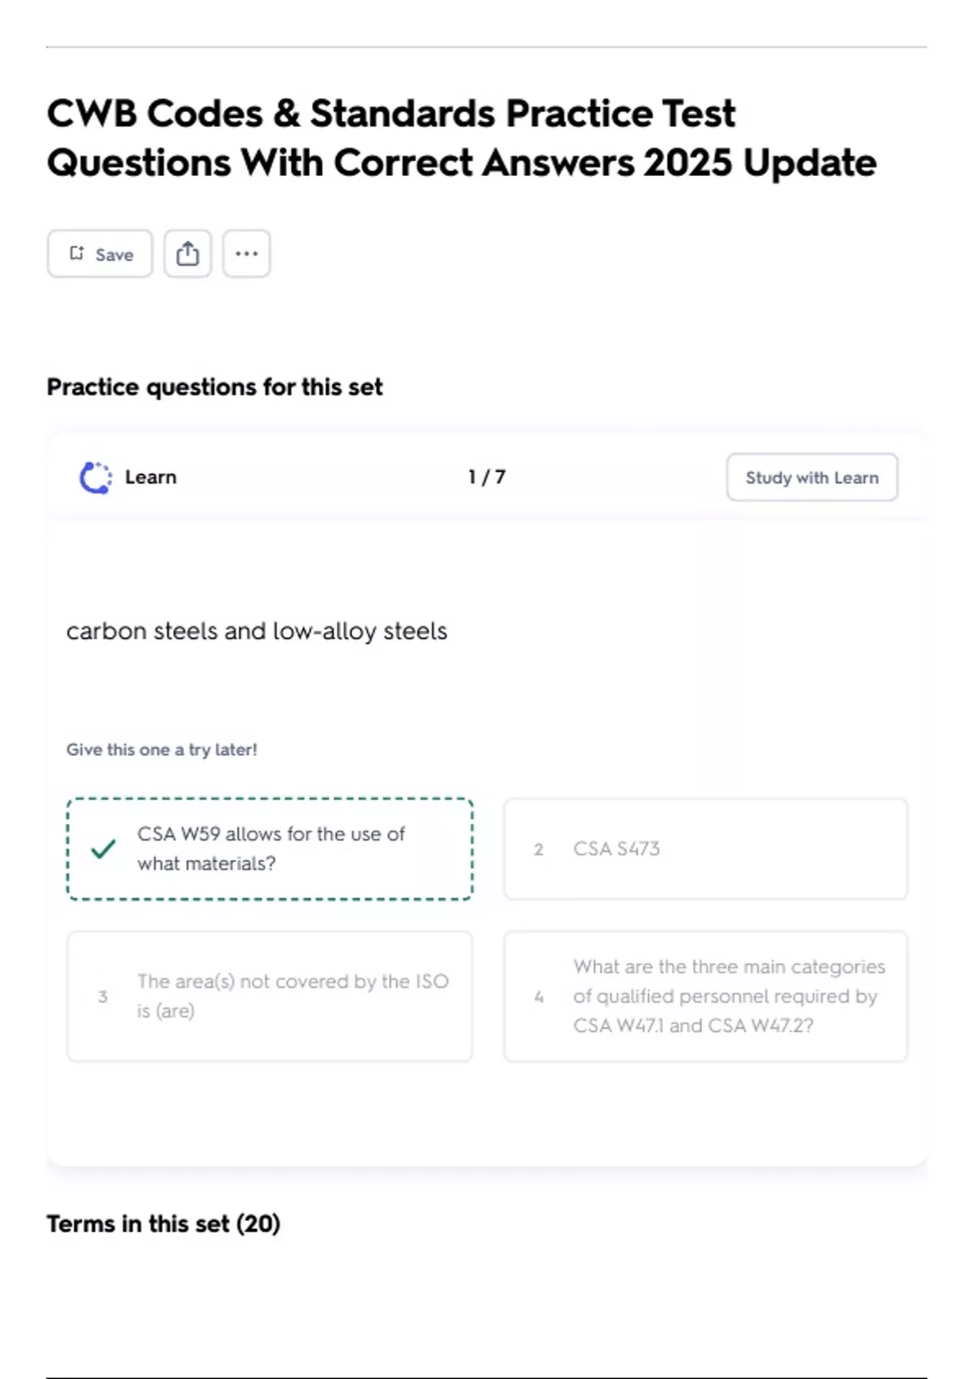Click the share icon next to Save
Image resolution: width=974 pixels, height=1379 pixels.
click(x=187, y=254)
